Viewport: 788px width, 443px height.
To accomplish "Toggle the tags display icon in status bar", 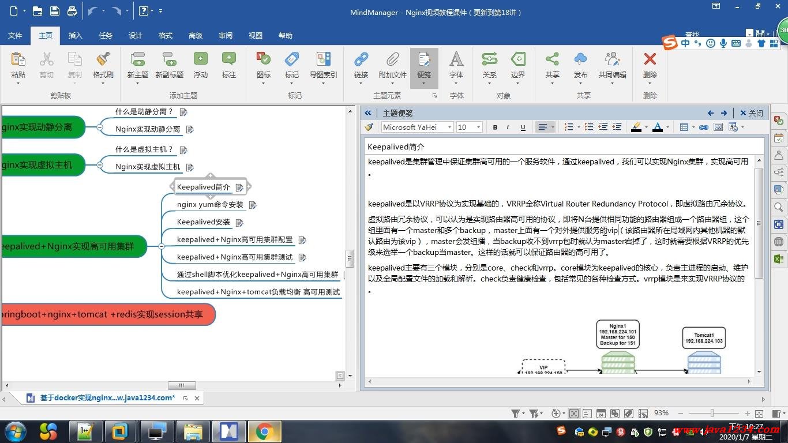I will [628, 414].
